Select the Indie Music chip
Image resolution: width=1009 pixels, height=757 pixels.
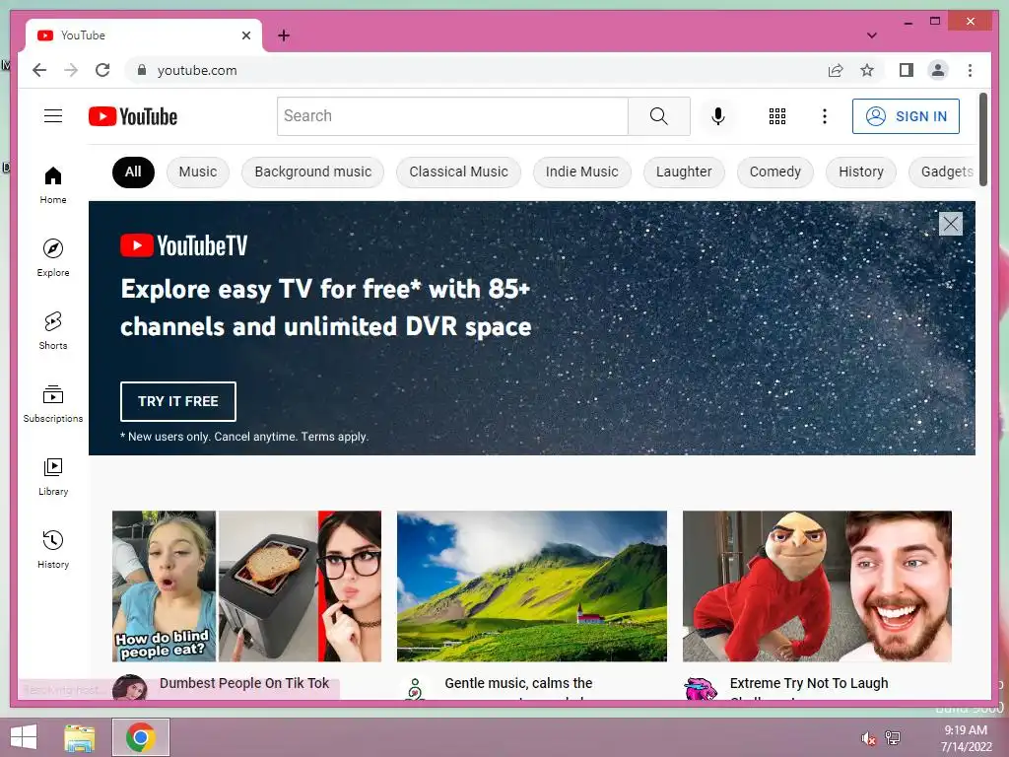pyautogui.click(x=581, y=172)
